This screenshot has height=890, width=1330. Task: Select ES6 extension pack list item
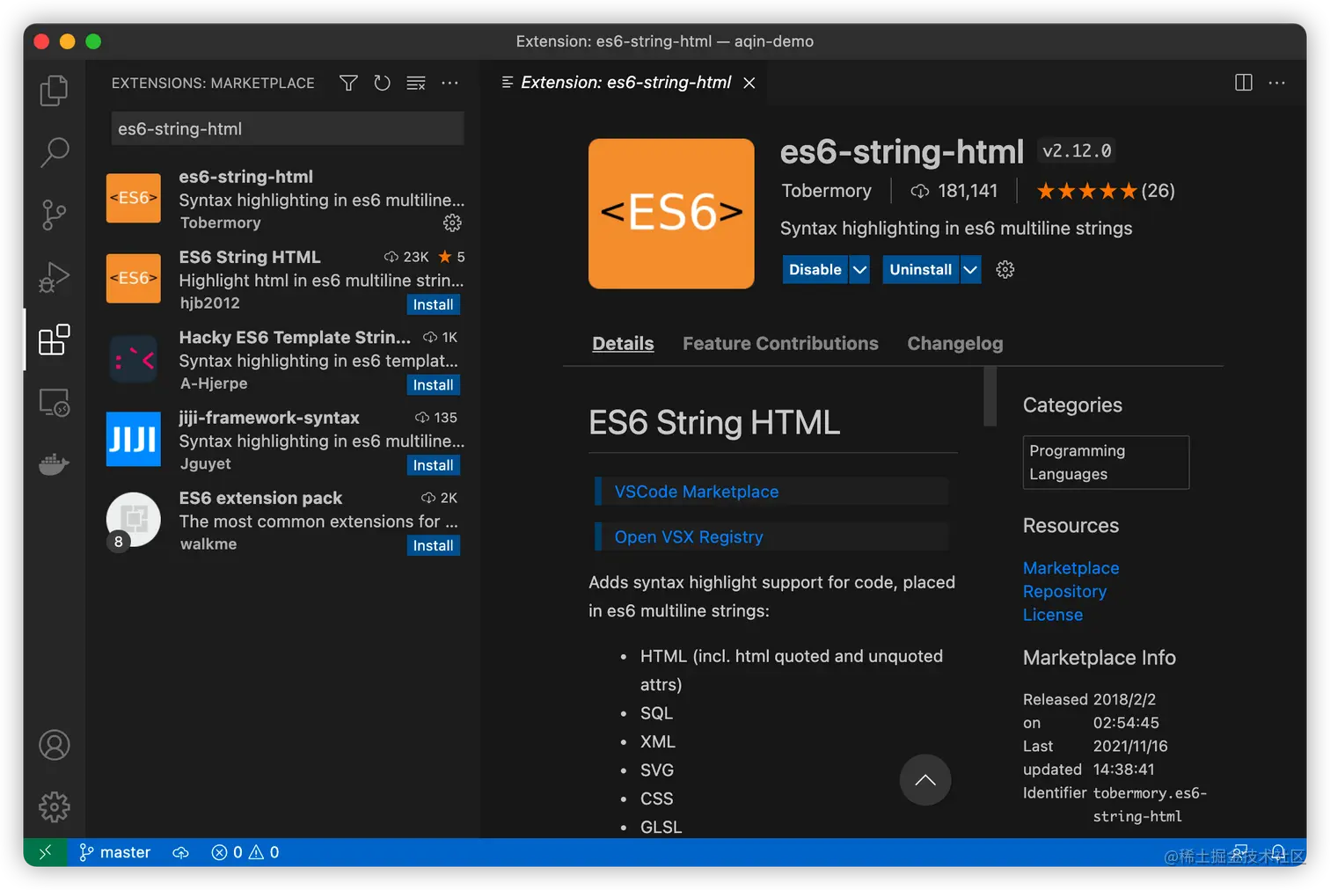point(283,521)
